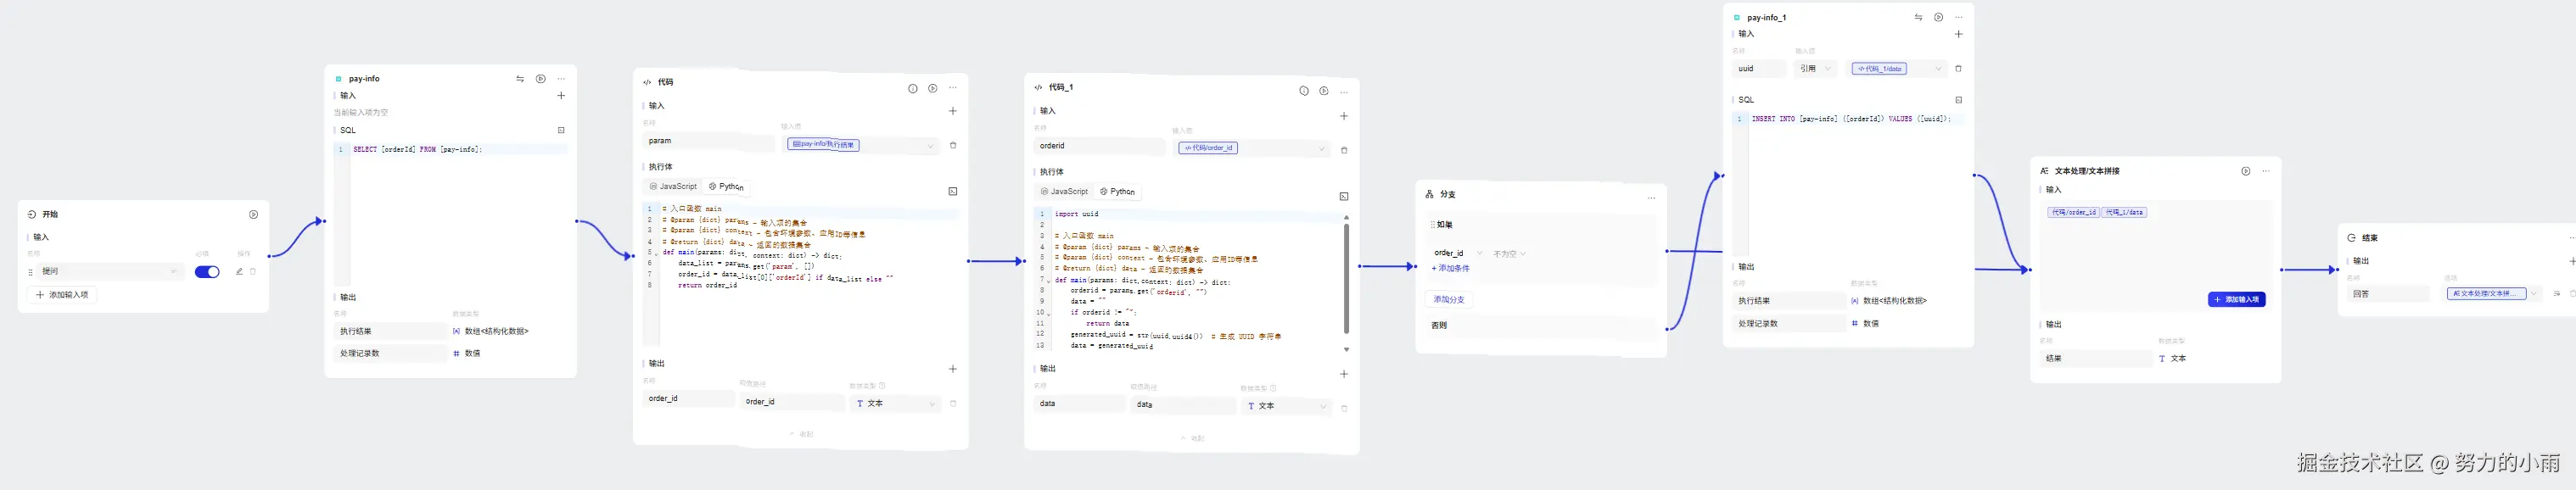Viewport: 2576px width, 490px height.
Task: Add an input to pay-info_1 node
Action: [x=1958, y=34]
